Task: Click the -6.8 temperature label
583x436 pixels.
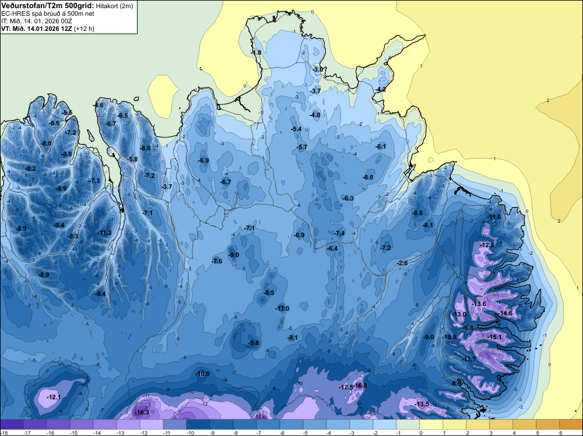Action: [469, 328]
